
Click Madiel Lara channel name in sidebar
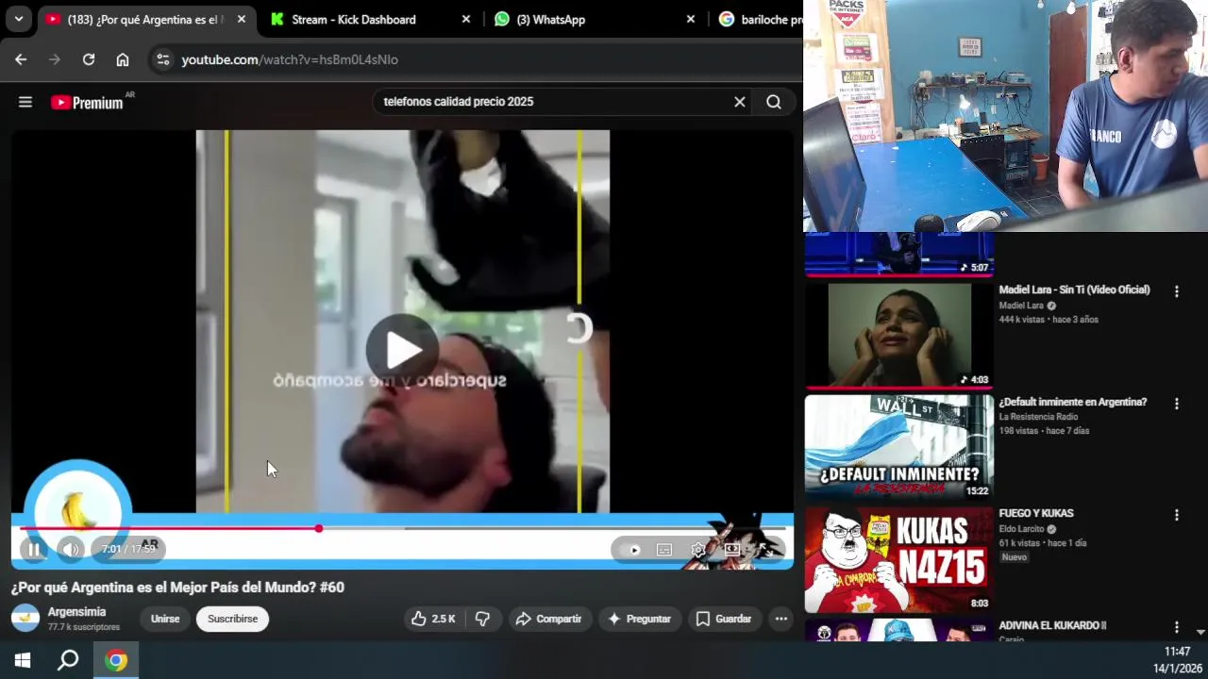pyautogui.click(x=1021, y=306)
